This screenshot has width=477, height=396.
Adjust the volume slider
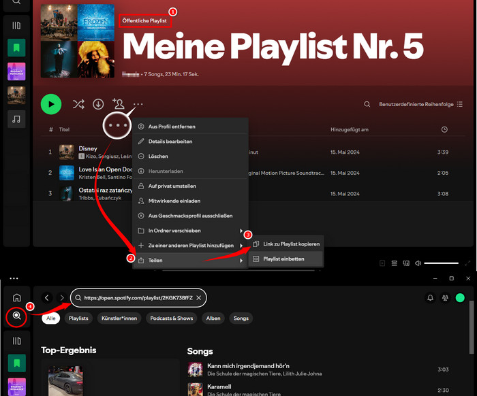pyautogui.click(x=441, y=263)
